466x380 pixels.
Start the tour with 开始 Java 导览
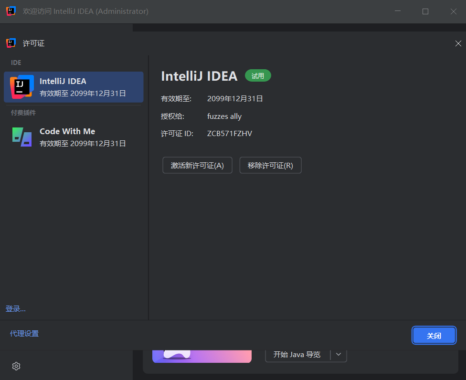(297, 354)
